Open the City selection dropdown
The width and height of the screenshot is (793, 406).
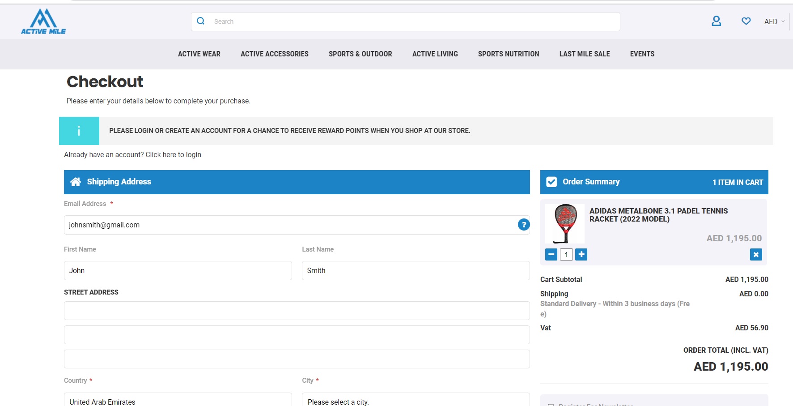416,400
